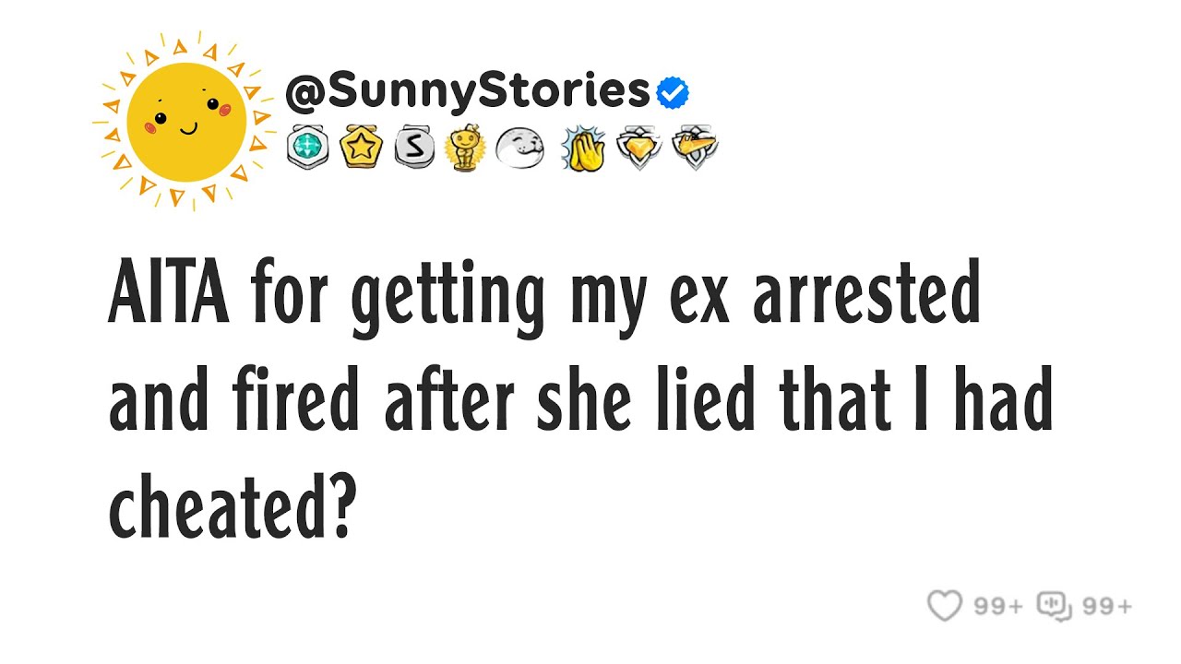Click the word "arrested" in the title
1181x664 pixels.
click(865, 297)
